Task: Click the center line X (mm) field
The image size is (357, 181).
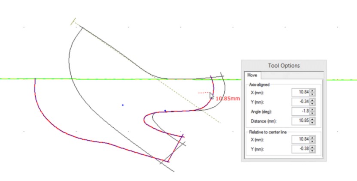Action: click(301, 139)
